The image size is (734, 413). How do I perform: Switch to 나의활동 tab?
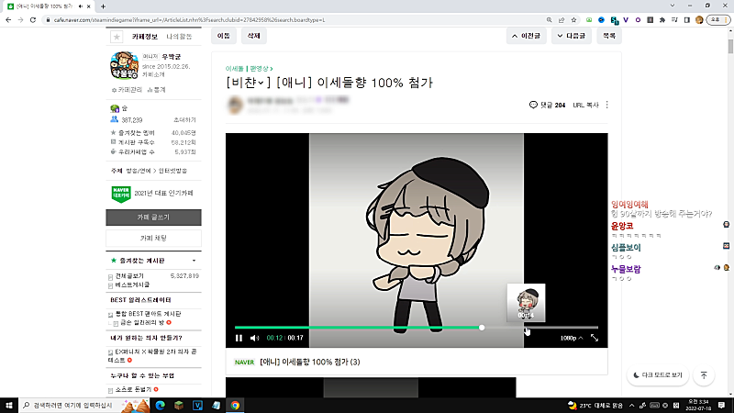click(179, 37)
